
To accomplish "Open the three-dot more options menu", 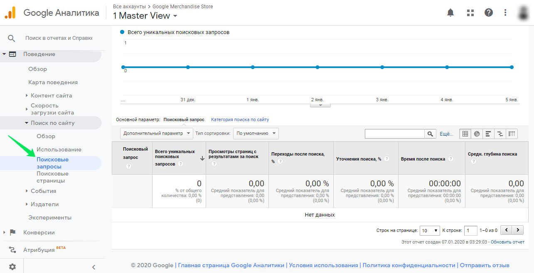I will tap(505, 12).
